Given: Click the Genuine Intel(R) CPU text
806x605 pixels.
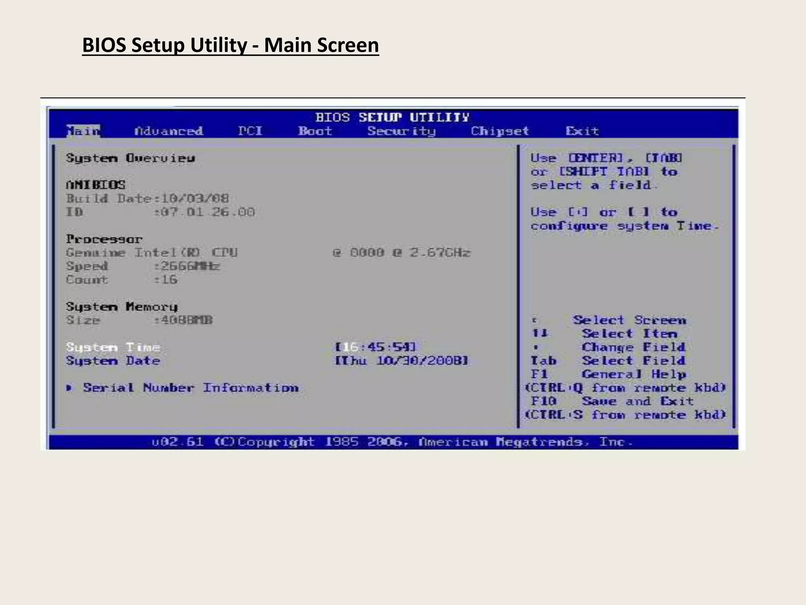Looking at the screenshot, I should click(152, 252).
